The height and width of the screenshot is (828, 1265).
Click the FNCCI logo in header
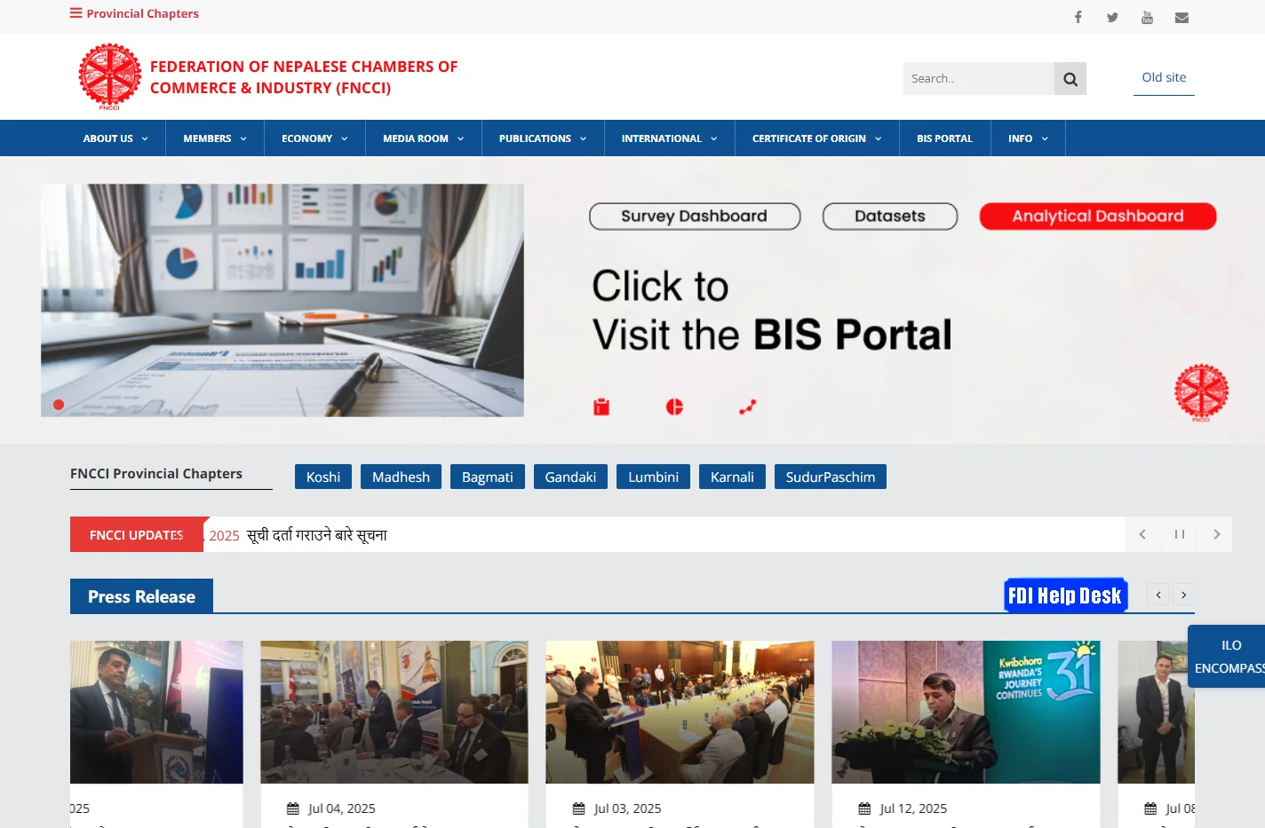tap(109, 76)
